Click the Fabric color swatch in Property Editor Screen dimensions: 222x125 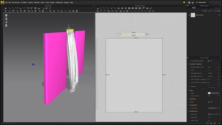(209, 93)
